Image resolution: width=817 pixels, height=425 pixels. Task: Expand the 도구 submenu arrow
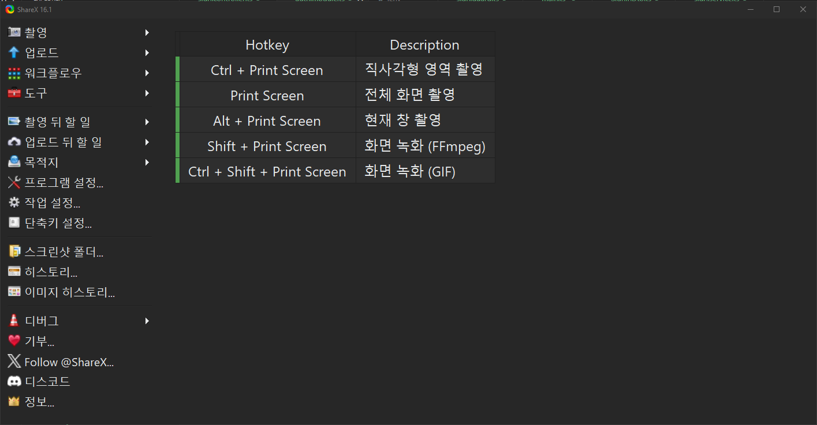pyautogui.click(x=147, y=93)
